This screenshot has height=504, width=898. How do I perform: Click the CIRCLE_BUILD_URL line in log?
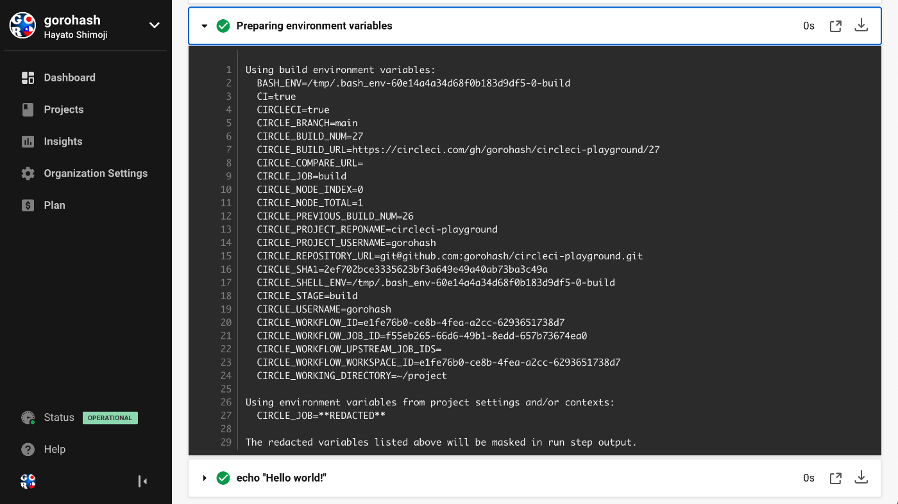point(458,150)
